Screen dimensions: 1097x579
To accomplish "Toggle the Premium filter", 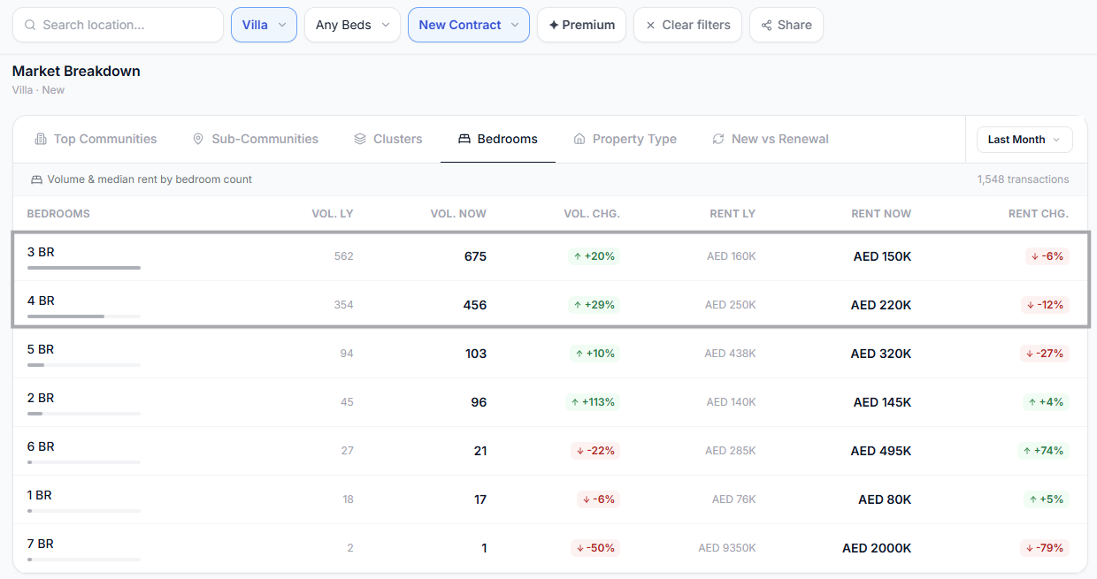I will point(581,25).
